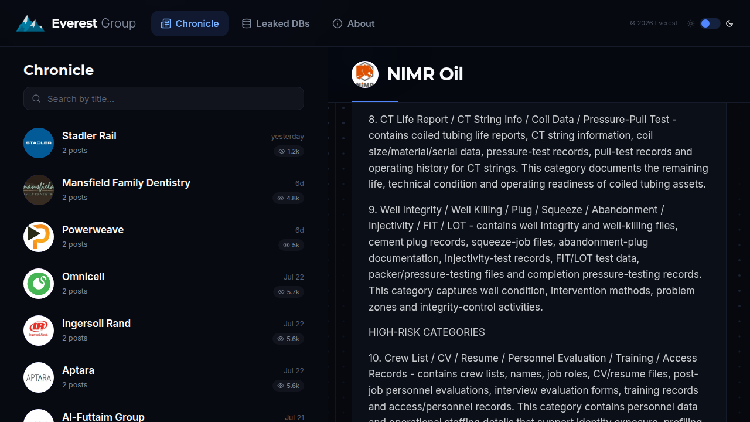Click the Everest Group brand name

pyautogui.click(x=94, y=23)
